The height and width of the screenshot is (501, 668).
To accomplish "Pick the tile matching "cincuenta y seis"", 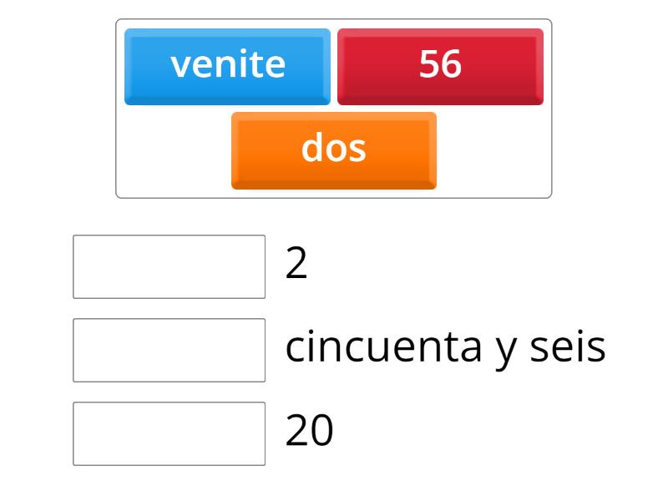I will pyautogui.click(x=440, y=65).
